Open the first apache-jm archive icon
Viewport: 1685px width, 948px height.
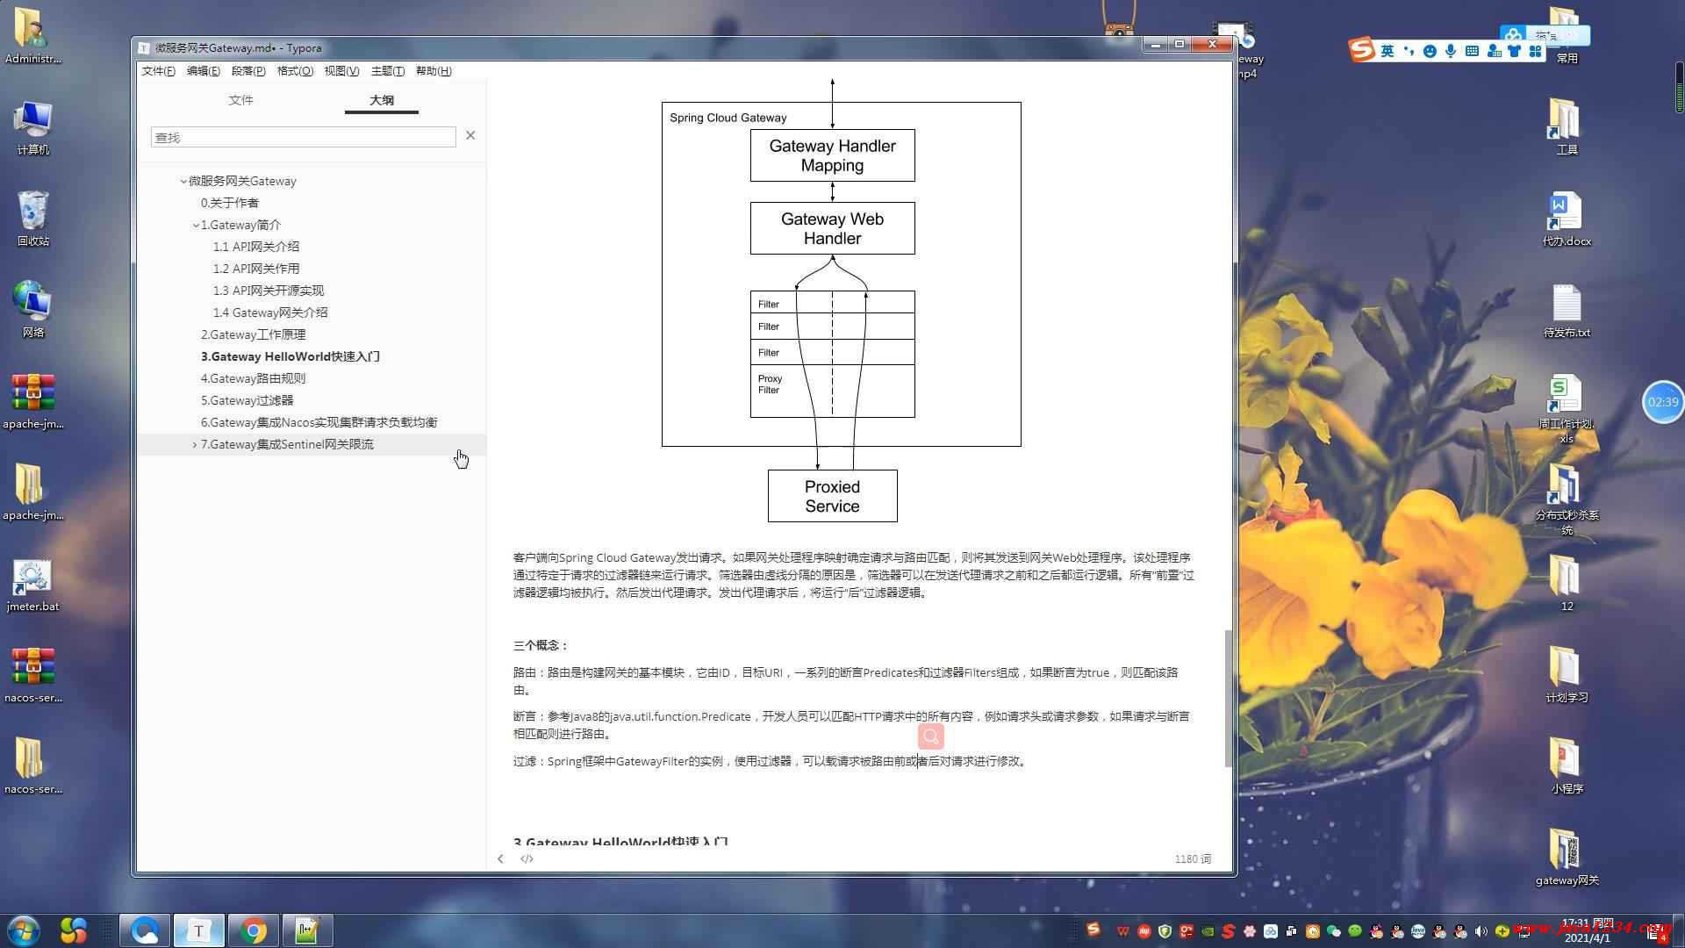32,401
